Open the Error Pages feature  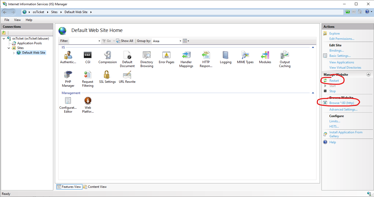(x=166, y=58)
